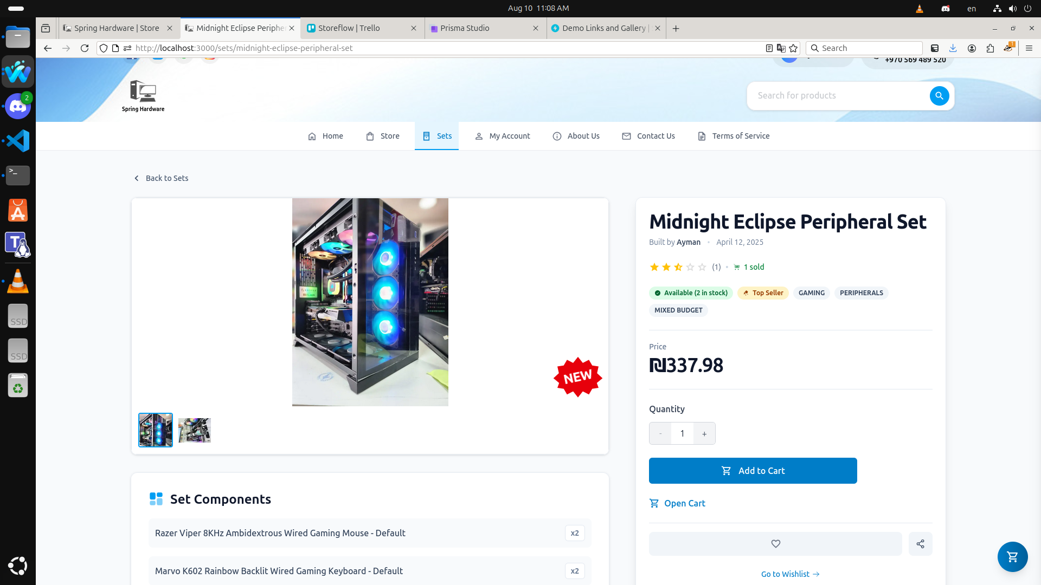
Task: Click the blue product search magnifier button
Action: (x=939, y=96)
